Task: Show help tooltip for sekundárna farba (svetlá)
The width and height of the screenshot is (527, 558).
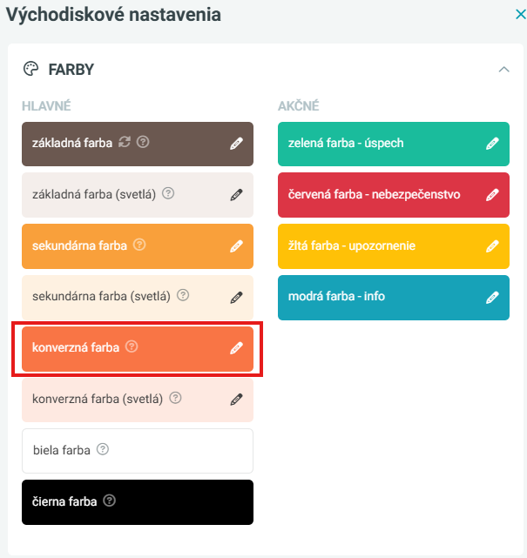Action: point(183,296)
